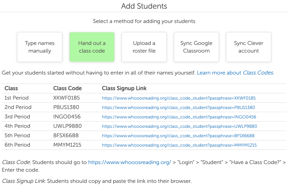The image size is (288, 186).
Task: Choose Sync Google Classroom option
Action: point(196,47)
